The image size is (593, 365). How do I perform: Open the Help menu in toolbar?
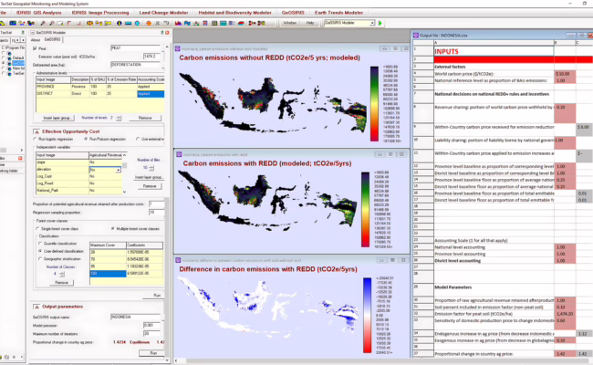tap(310, 23)
